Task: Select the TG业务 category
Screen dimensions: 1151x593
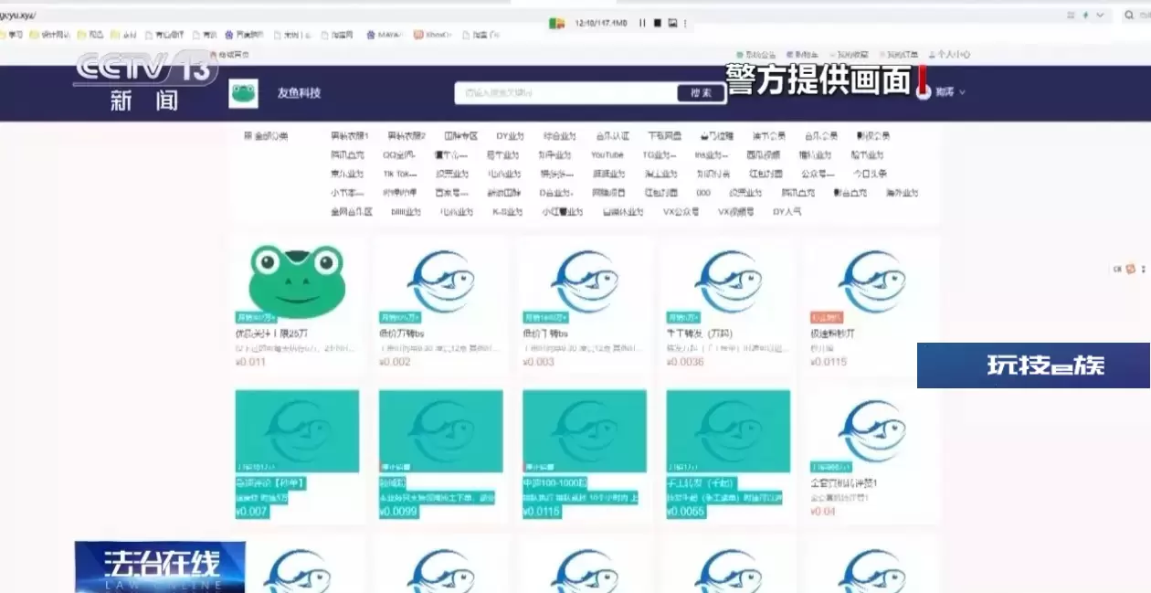Action: 660,155
